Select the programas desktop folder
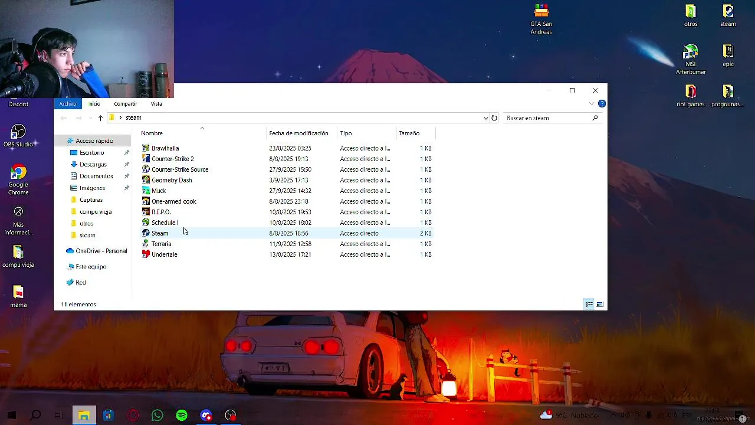755x425 pixels. [728, 96]
